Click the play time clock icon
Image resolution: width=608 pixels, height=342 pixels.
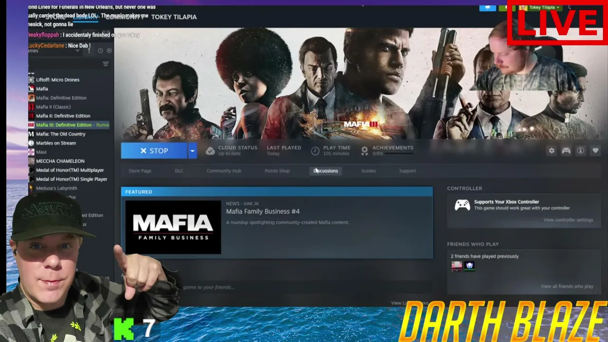click(315, 151)
